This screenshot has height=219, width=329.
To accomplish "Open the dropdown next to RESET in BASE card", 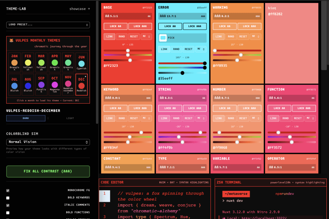I will [146, 36].
